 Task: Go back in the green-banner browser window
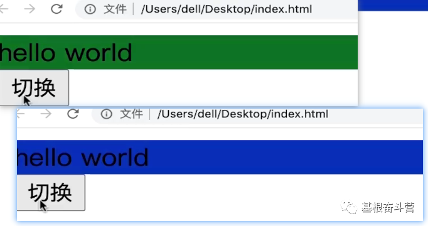(4, 9)
